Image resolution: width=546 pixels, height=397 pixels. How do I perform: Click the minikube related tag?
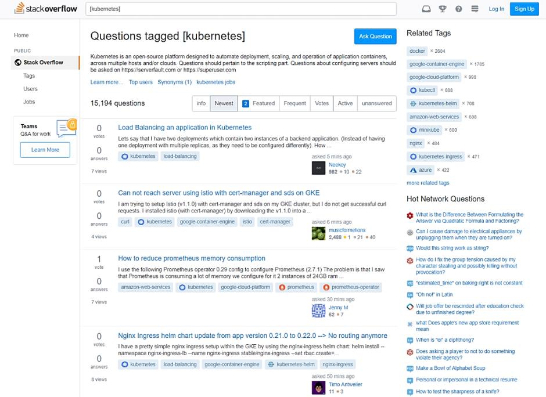[425, 130]
